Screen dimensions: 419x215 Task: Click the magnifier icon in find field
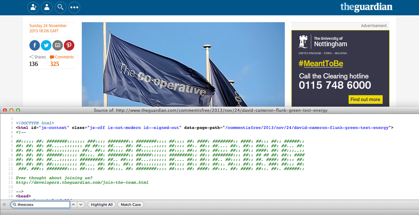coord(15,205)
